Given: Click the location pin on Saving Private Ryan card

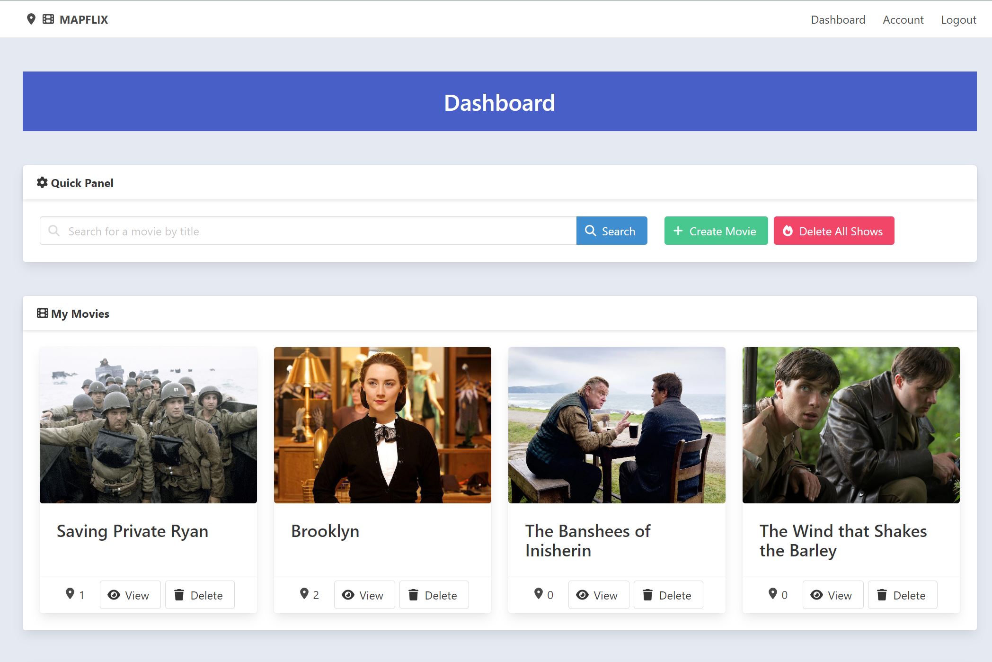Looking at the screenshot, I should click(x=70, y=594).
